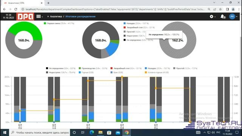Toggle Наладка in the bar chart legend
This screenshot has height=136, width=242.
coord(157,68)
